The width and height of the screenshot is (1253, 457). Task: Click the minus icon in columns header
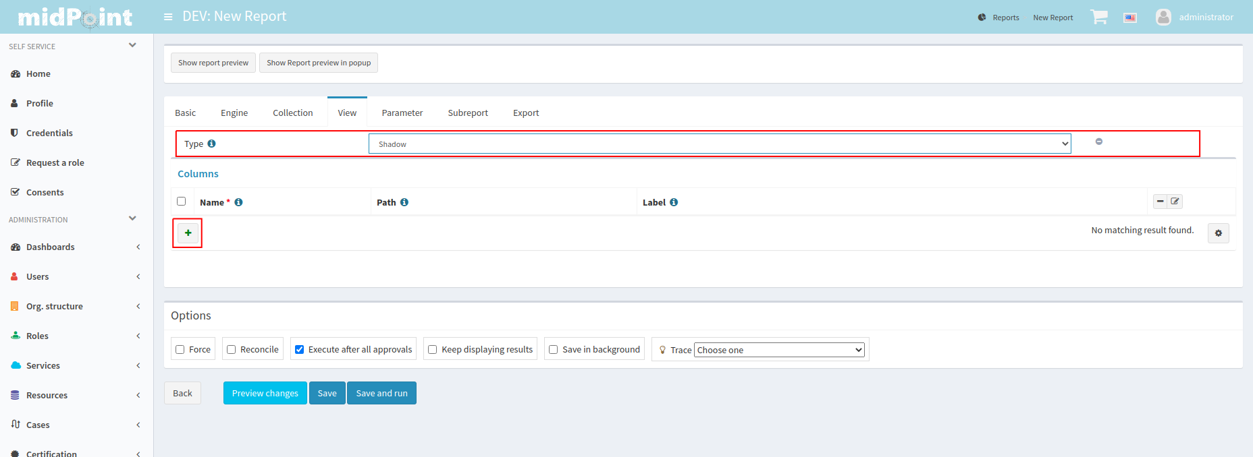coord(1160,202)
